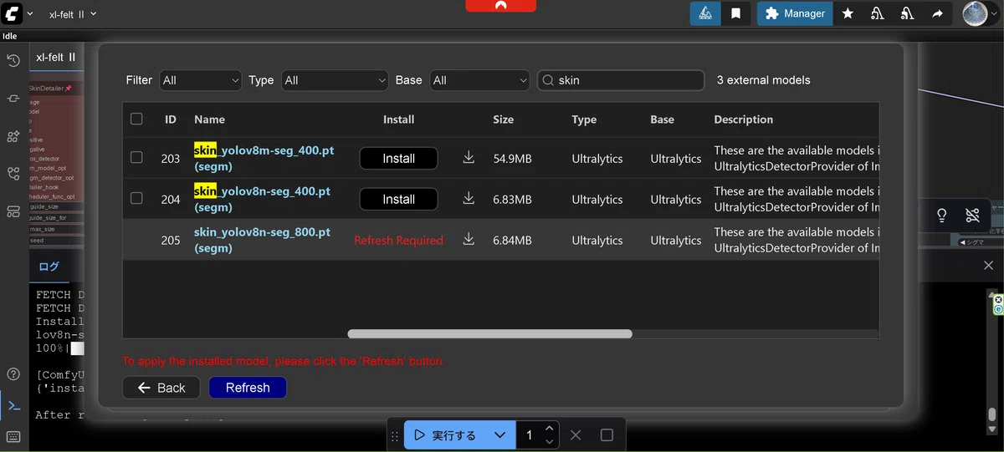Image resolution: width=1004 pixels, height=452 pixels.
Task: Increase the batch count with up arrow
Action: click(550, 429)
